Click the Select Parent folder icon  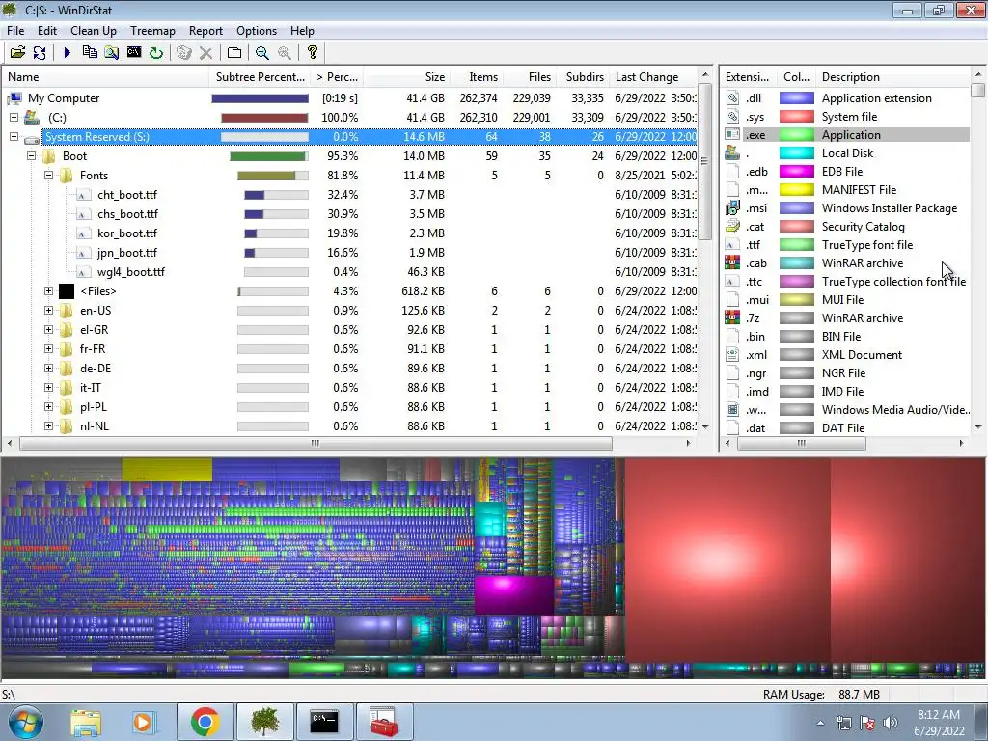[234, 52]
